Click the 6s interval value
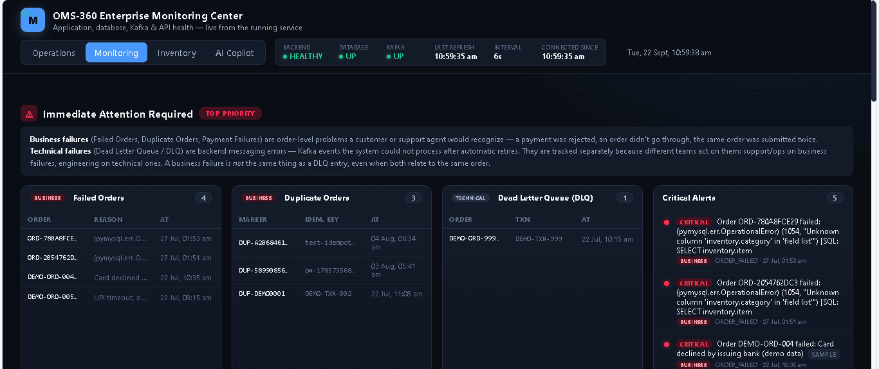The image size is (879, 369). click(497, 57)
